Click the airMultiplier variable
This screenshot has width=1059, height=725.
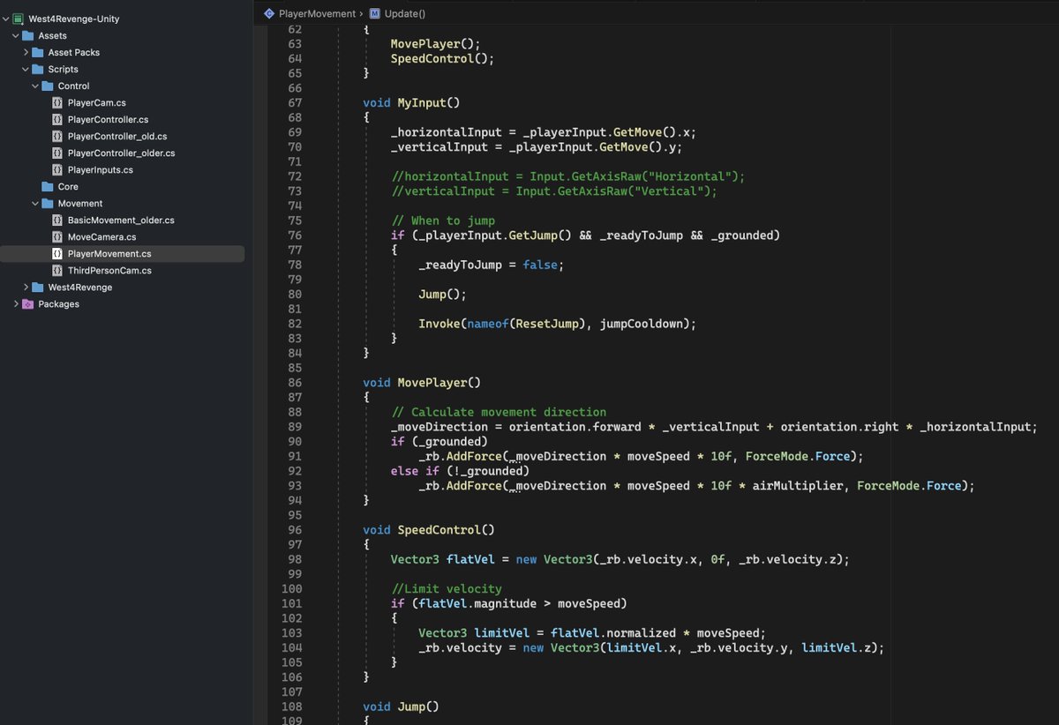coord(798,486)
